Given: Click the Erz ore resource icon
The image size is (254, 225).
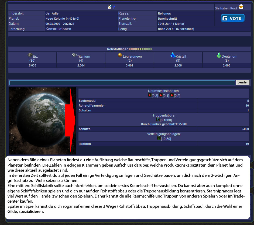Looking at the screenshot, I should coord(30,55).
